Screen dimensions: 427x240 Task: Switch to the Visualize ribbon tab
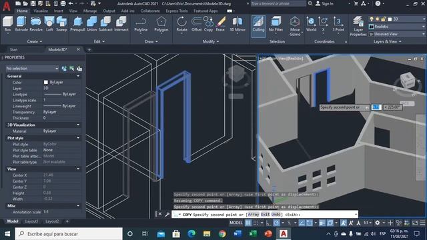click(x=41, y=11)
